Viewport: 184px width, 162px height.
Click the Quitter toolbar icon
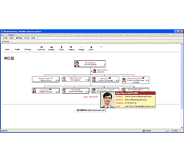pyautogui.click(x=91, y=47)
